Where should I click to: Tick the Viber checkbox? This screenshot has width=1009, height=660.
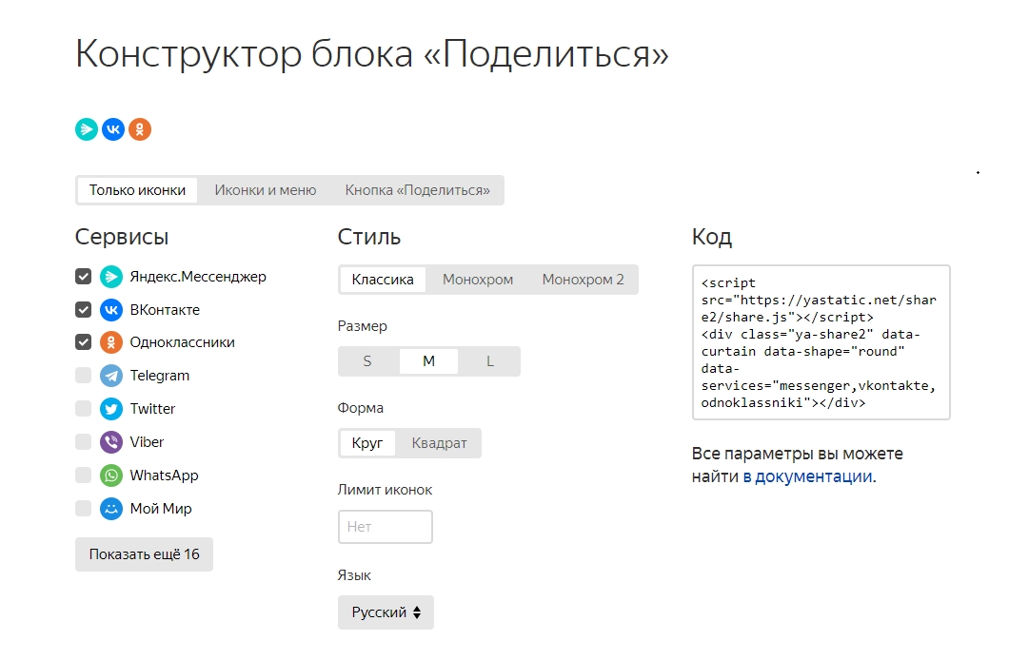[83, 442]
